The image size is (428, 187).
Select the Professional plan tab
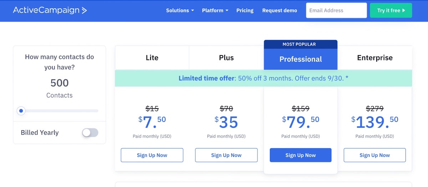300,59
